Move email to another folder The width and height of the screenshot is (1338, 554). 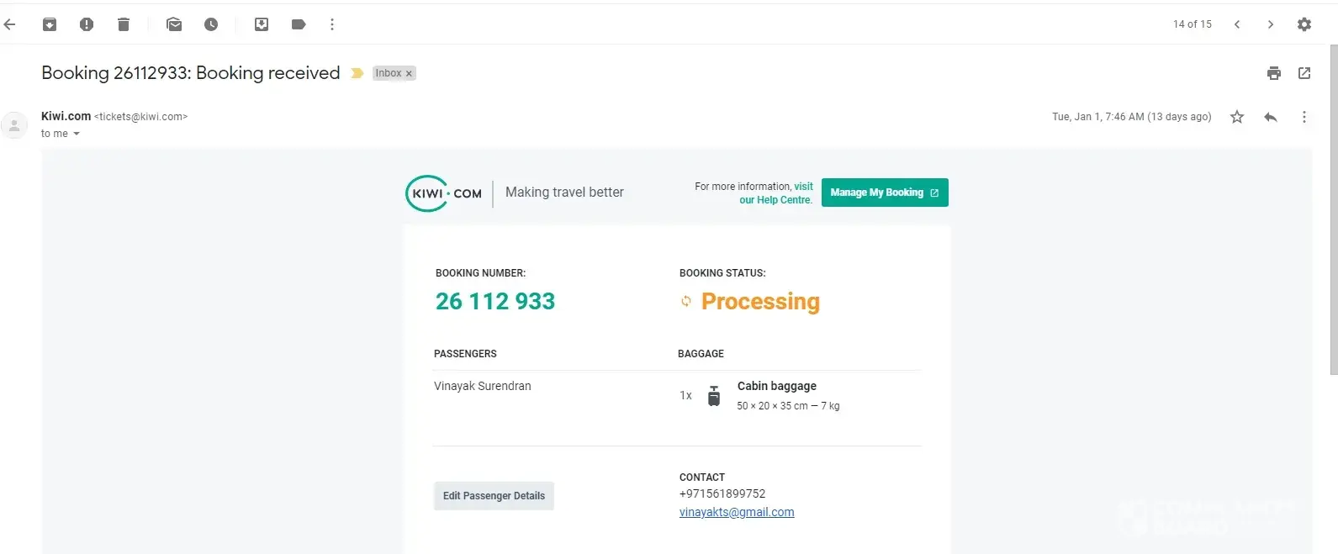pos(262,24)
